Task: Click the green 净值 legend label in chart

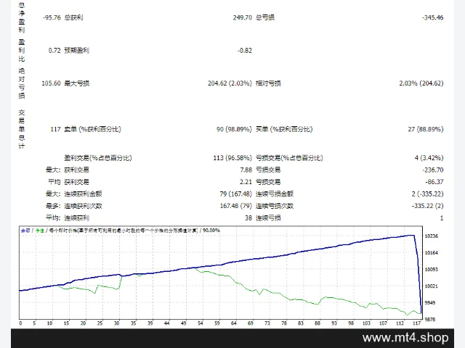Action: 40,231
